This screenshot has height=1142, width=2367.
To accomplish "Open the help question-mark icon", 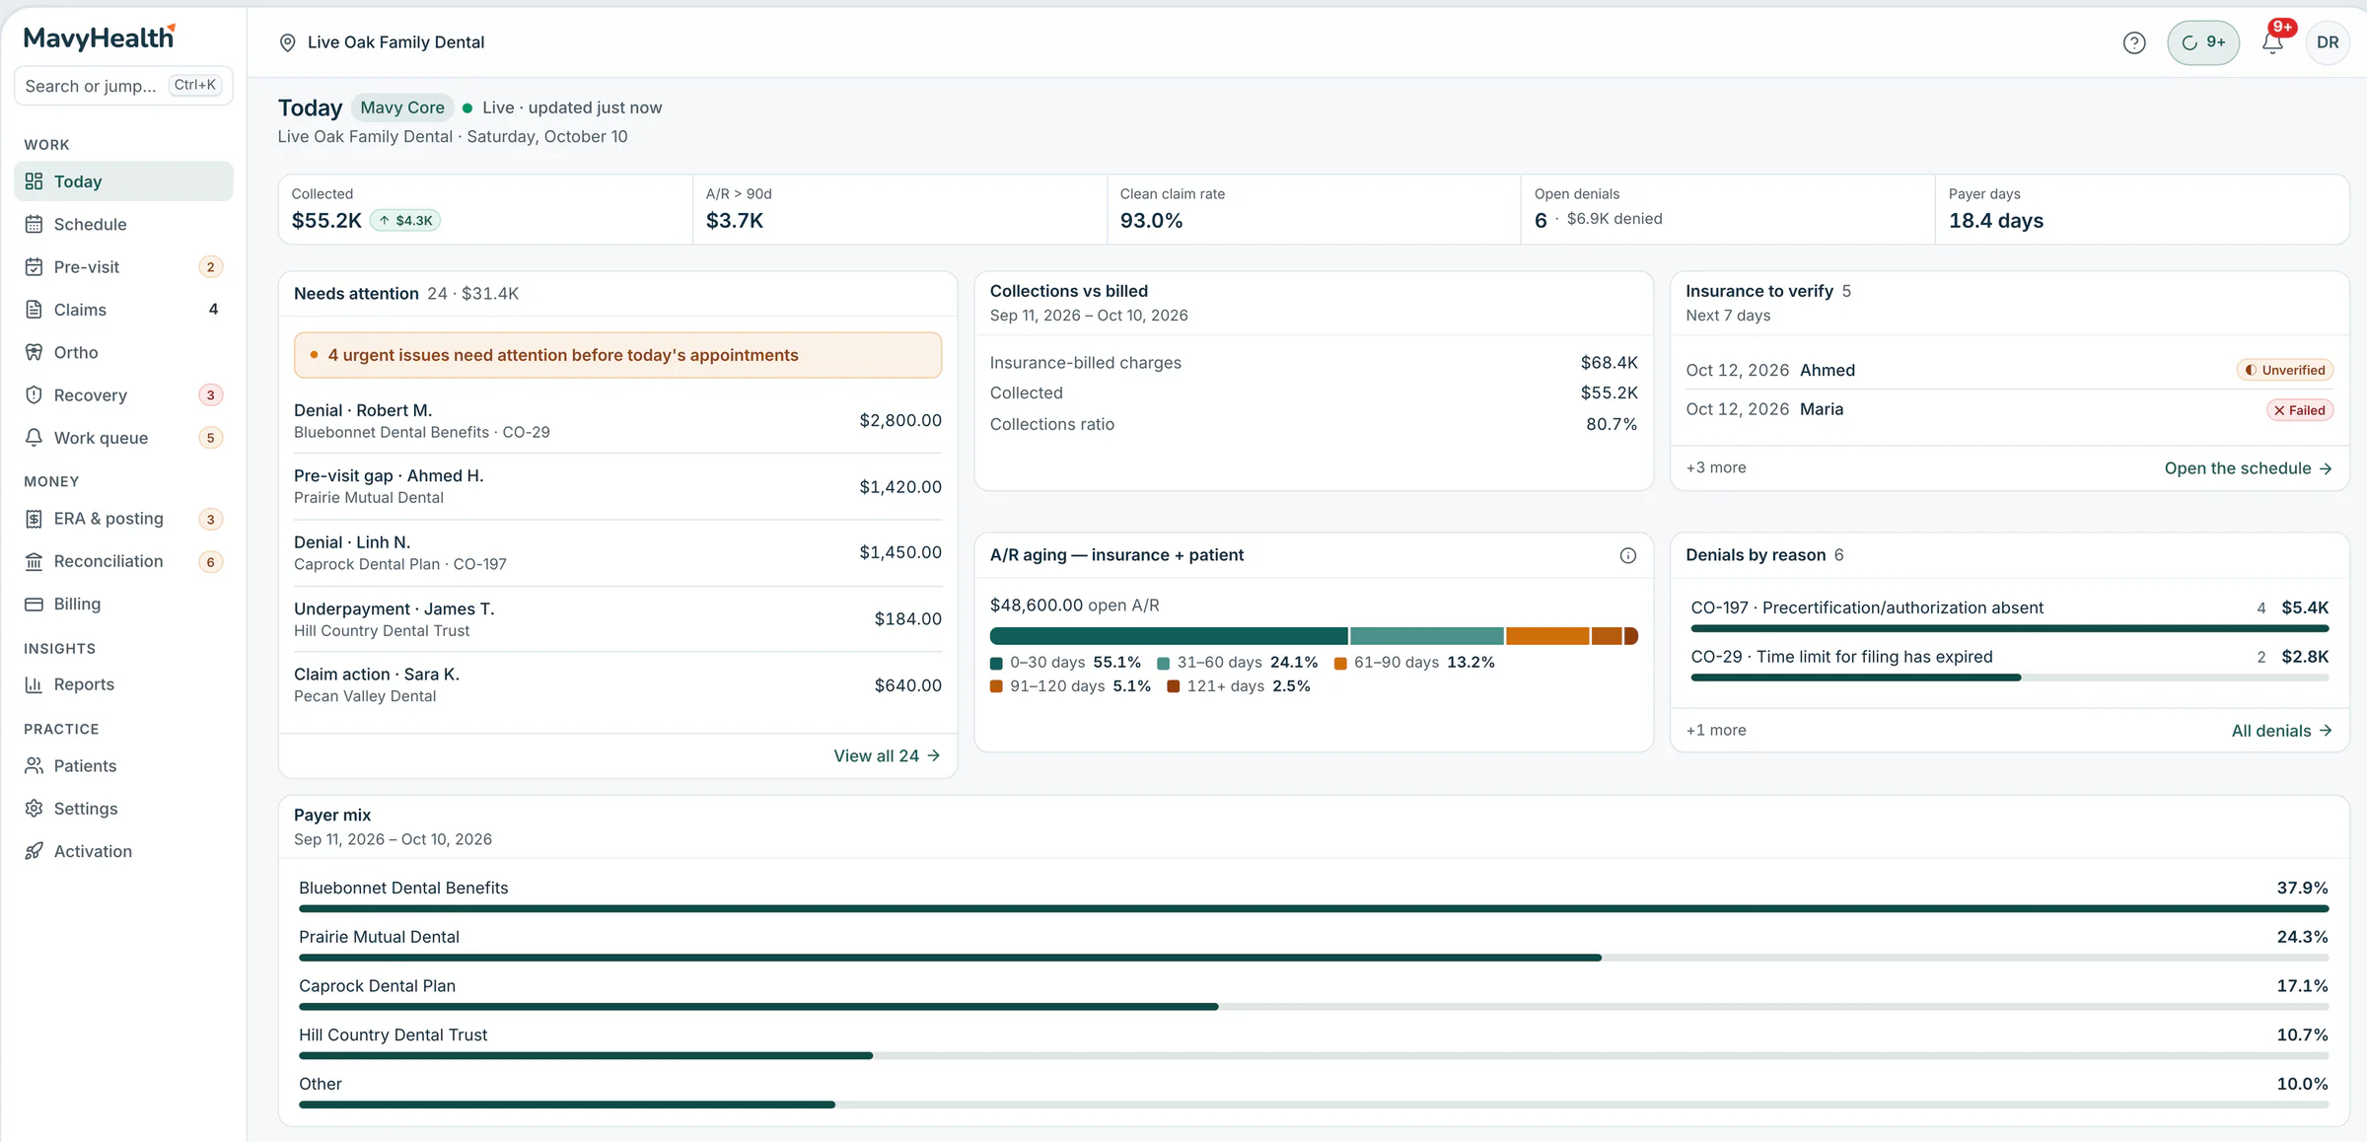I will click(x=2134, y=42).
